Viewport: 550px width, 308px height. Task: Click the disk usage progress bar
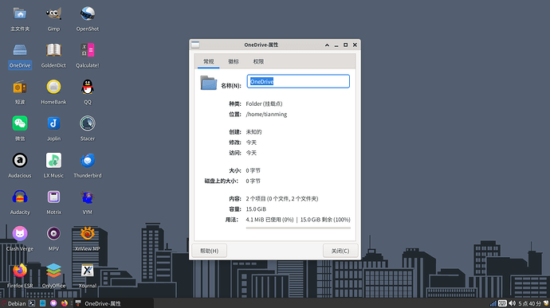[x=298, y=228]
